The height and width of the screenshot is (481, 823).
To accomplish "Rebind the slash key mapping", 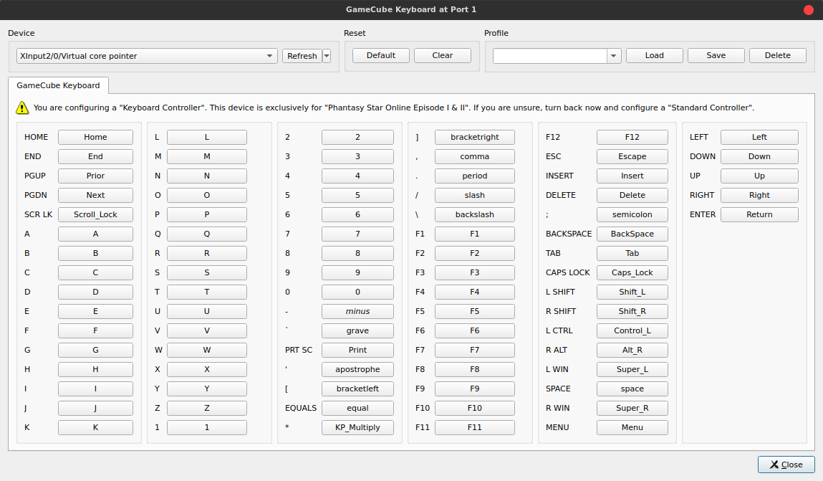I will [474, 196].
